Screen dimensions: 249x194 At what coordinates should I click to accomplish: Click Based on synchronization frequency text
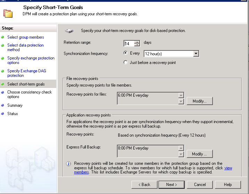pyautogui.click(x=162, y=135)
